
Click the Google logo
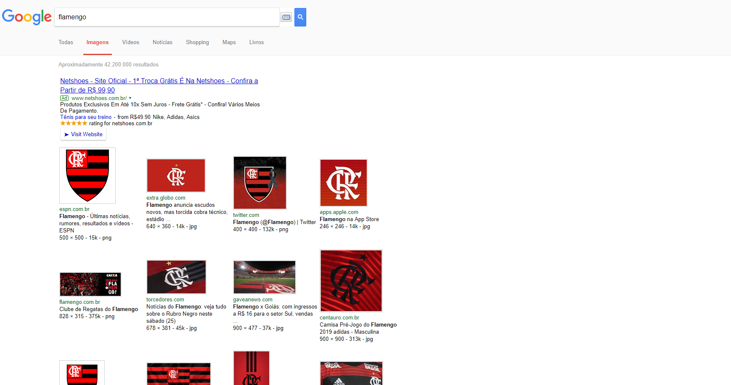tap(27, 17)
